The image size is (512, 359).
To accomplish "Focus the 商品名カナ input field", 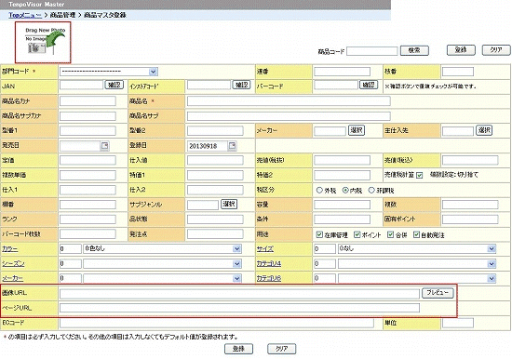I will (x=88, y=100).
